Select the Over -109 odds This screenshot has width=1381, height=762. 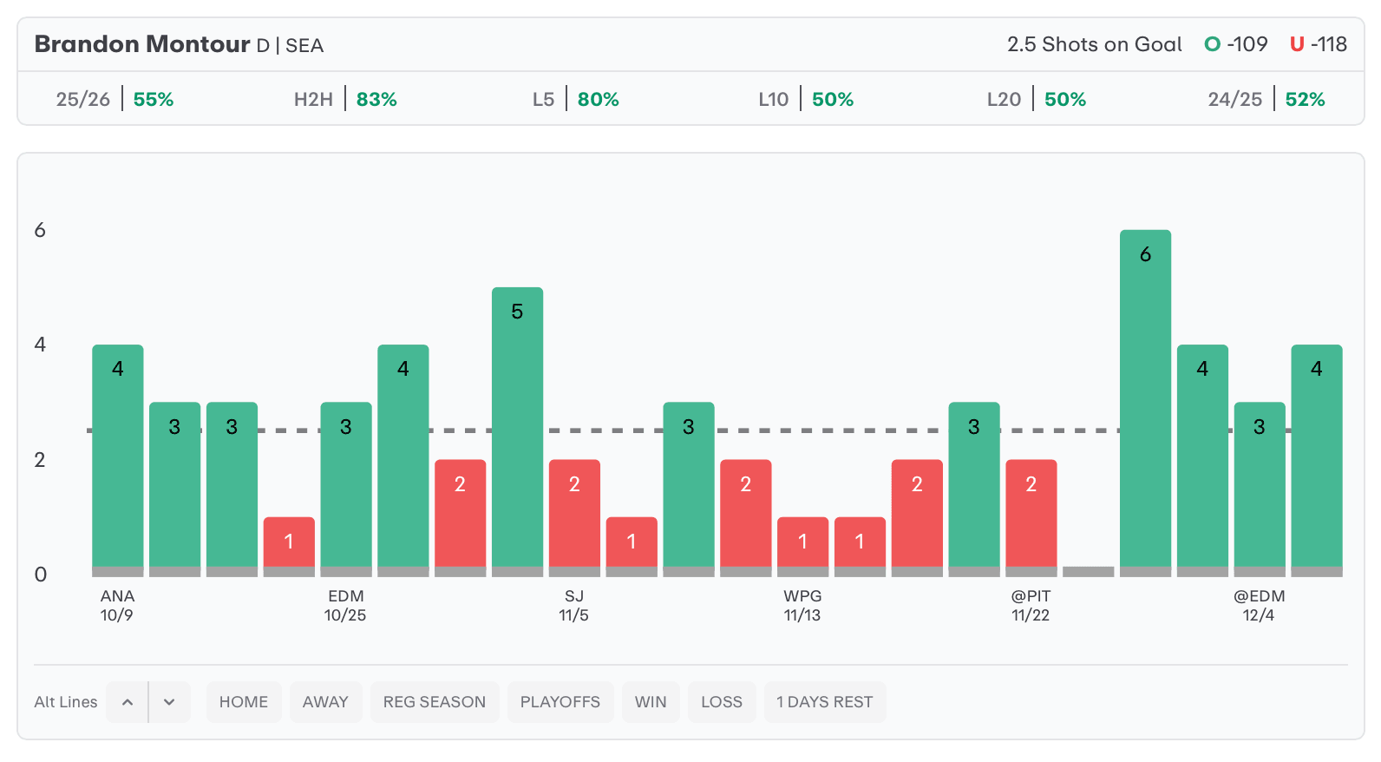click(x=1236, y=44)
